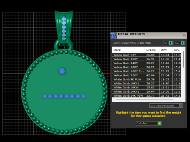Viewport: 190px width, 142px height.
Task: Click the 29.59 grams value
Action: coord(150,79)
